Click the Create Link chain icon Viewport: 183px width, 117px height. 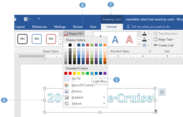156,45
